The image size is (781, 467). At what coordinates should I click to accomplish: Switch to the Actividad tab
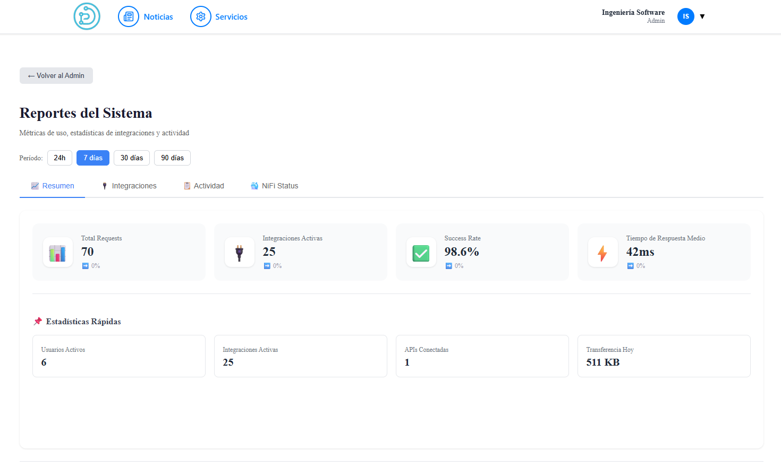coord(203,186)
